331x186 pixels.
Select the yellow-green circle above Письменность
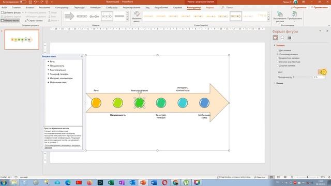117,103
